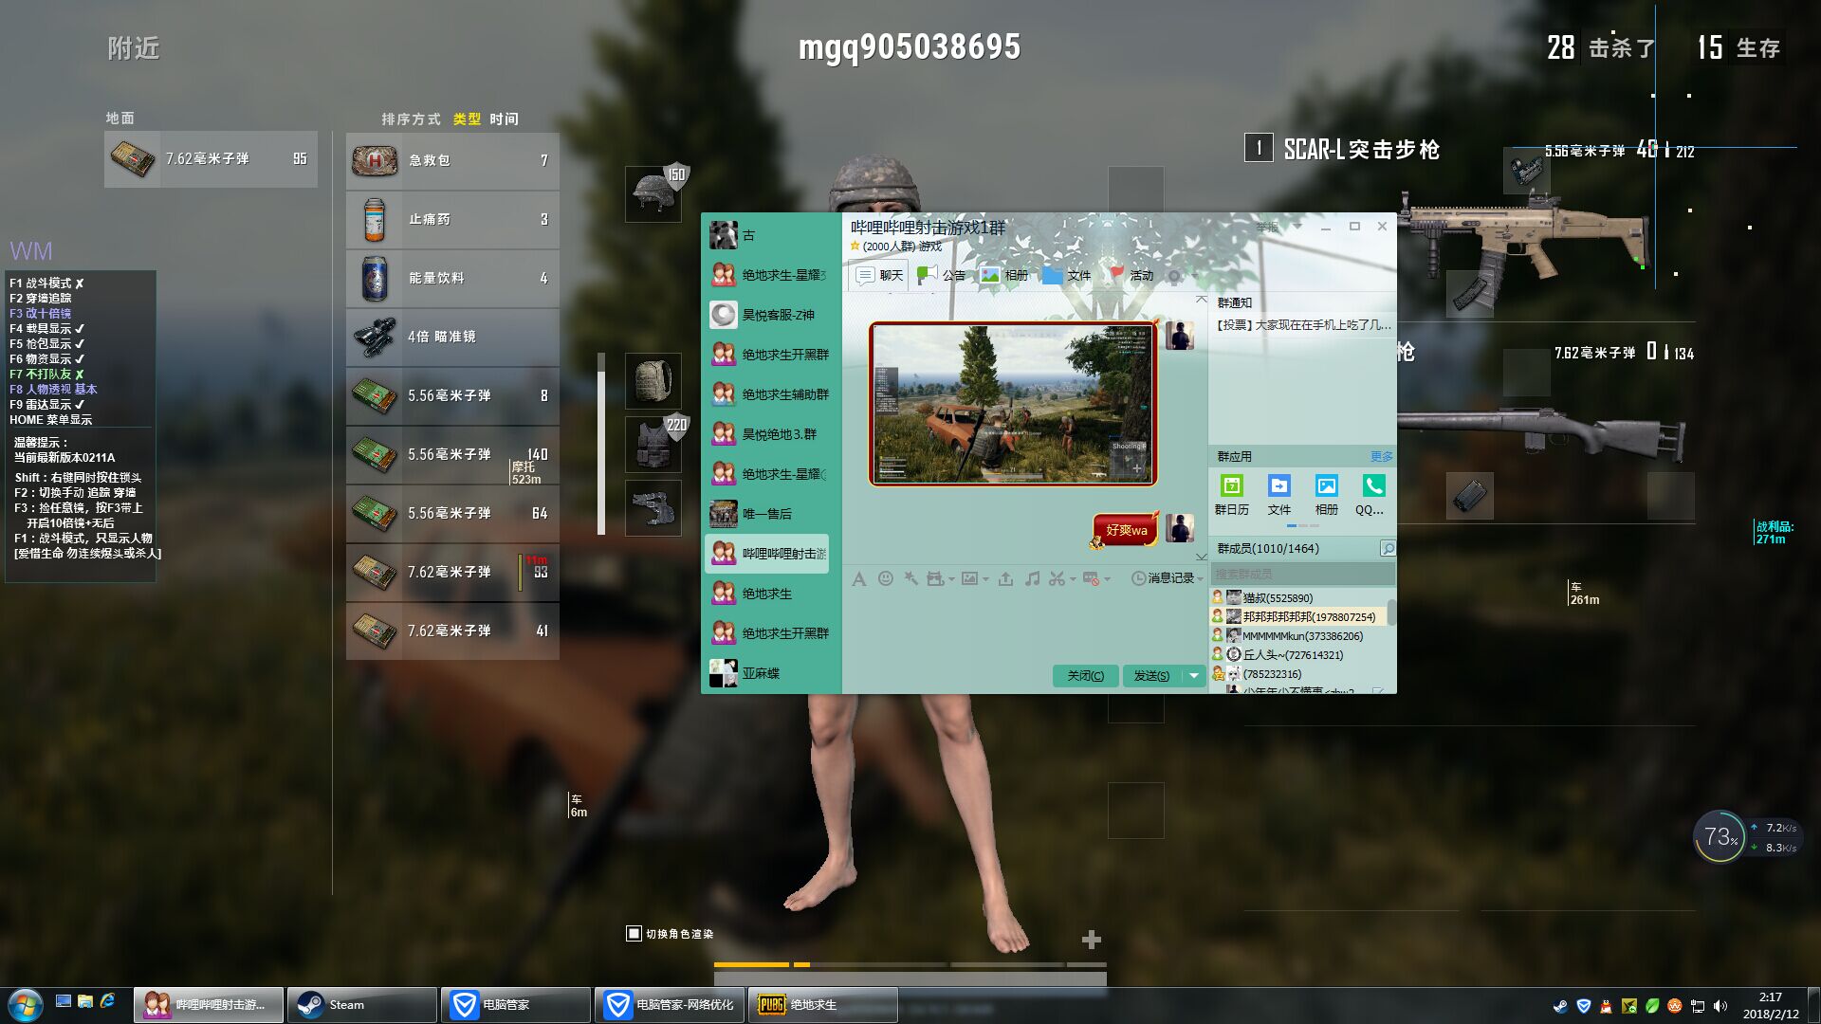1821x1024 pixels.
Task: Open the send button dropdown arrow
Action: pos(1193,675)
